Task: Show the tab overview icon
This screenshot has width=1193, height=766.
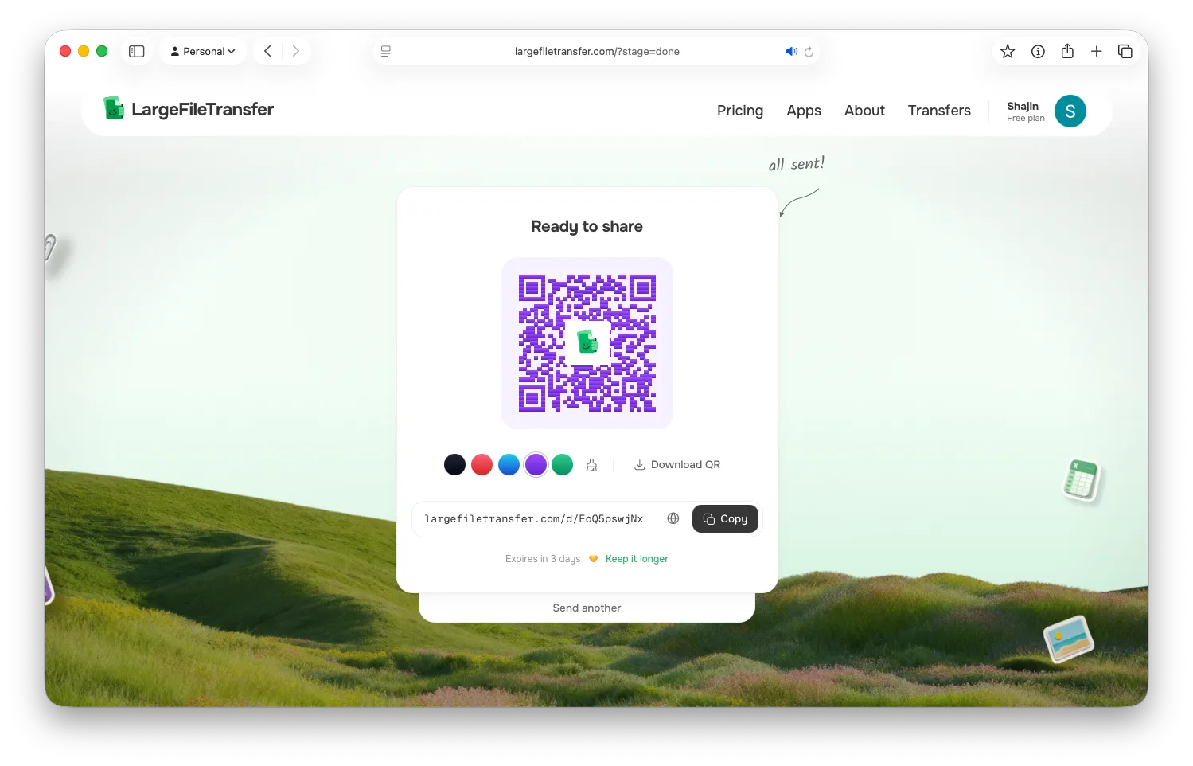Action: click(1125, 51)
